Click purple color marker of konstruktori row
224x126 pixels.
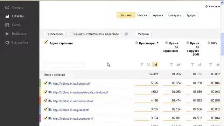[40, 118]
